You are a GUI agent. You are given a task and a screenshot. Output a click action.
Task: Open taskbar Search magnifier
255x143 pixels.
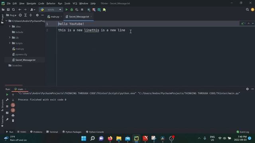coord(92,138)
